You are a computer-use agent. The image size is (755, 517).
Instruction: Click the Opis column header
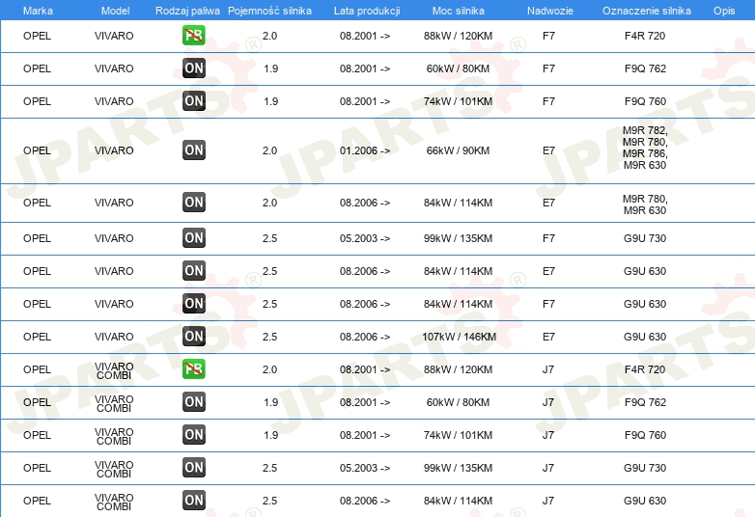click(724, 11)
